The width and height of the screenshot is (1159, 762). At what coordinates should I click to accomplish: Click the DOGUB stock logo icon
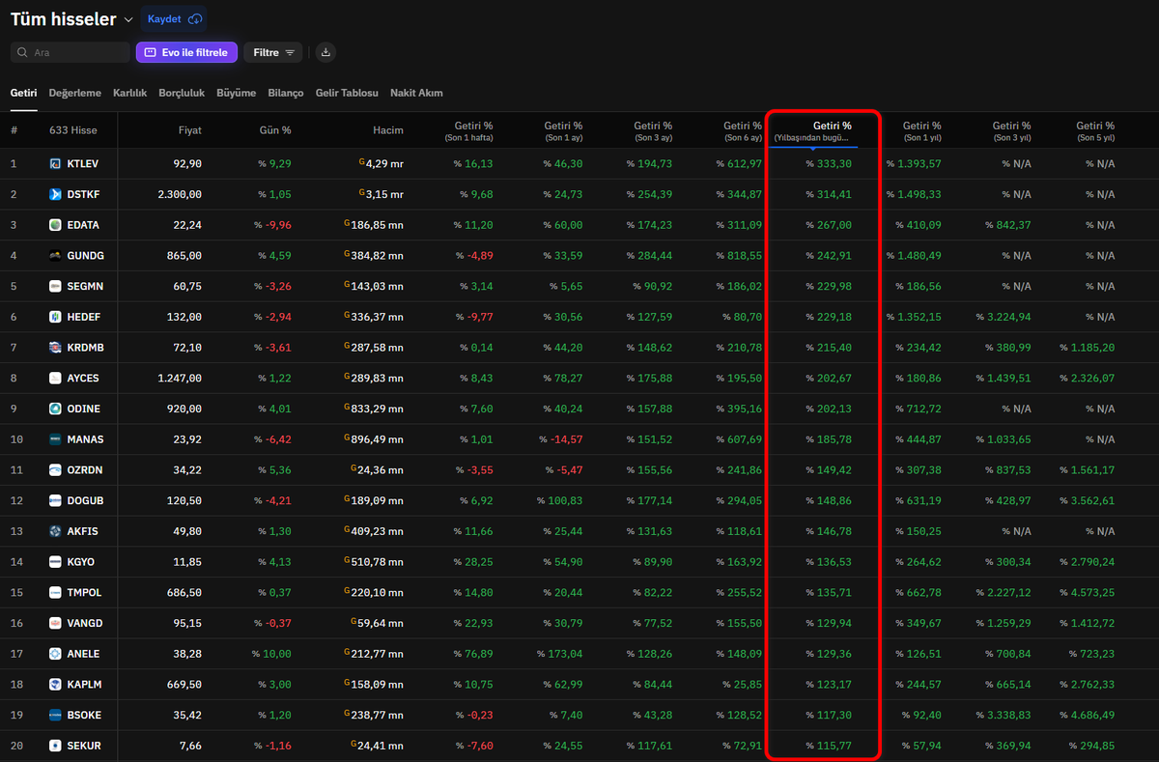(55, 500)
